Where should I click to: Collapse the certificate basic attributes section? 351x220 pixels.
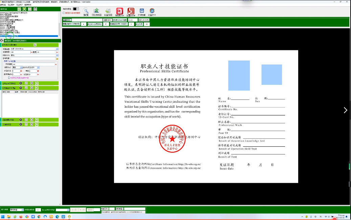tap(1, 45)
